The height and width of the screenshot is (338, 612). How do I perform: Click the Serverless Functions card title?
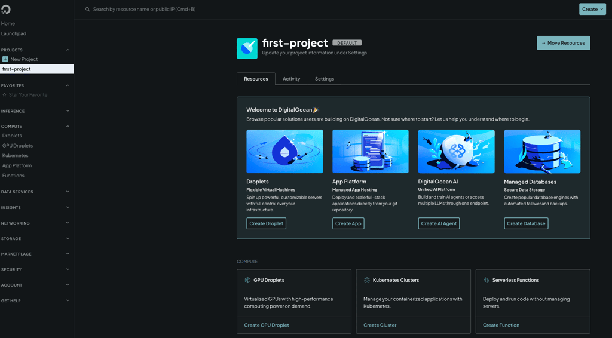pyautogui.click(x=516, y=280)
